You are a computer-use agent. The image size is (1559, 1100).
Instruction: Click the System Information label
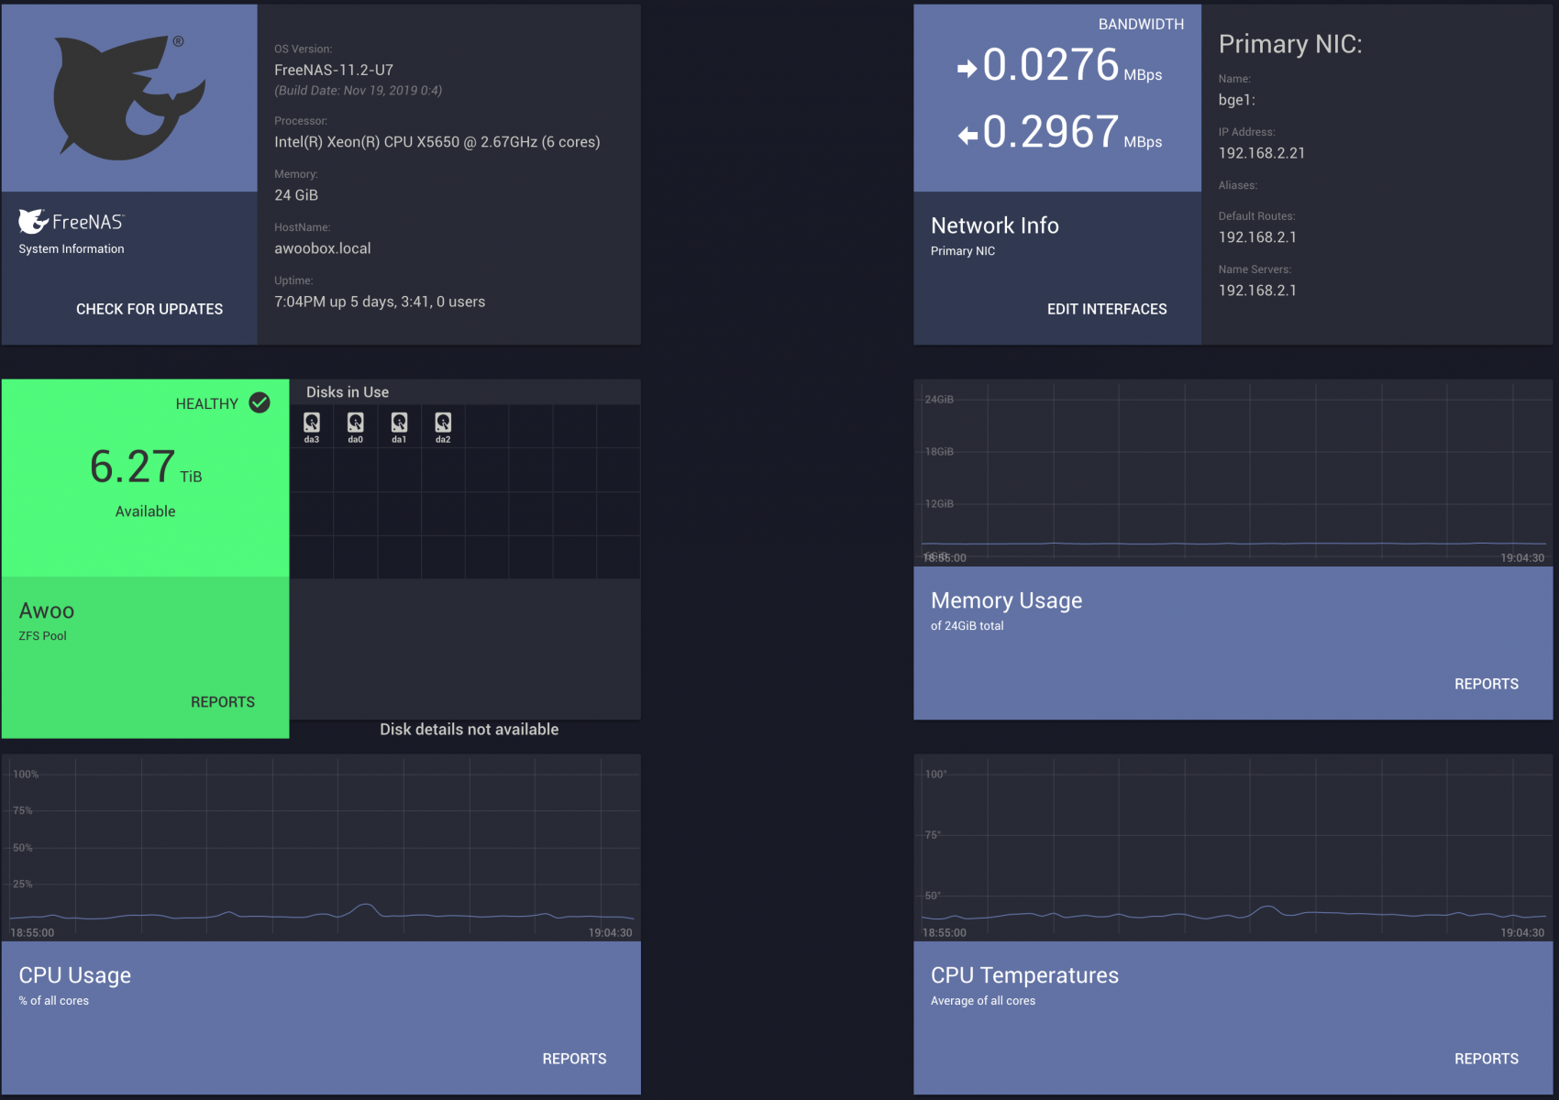coord(72,249)
